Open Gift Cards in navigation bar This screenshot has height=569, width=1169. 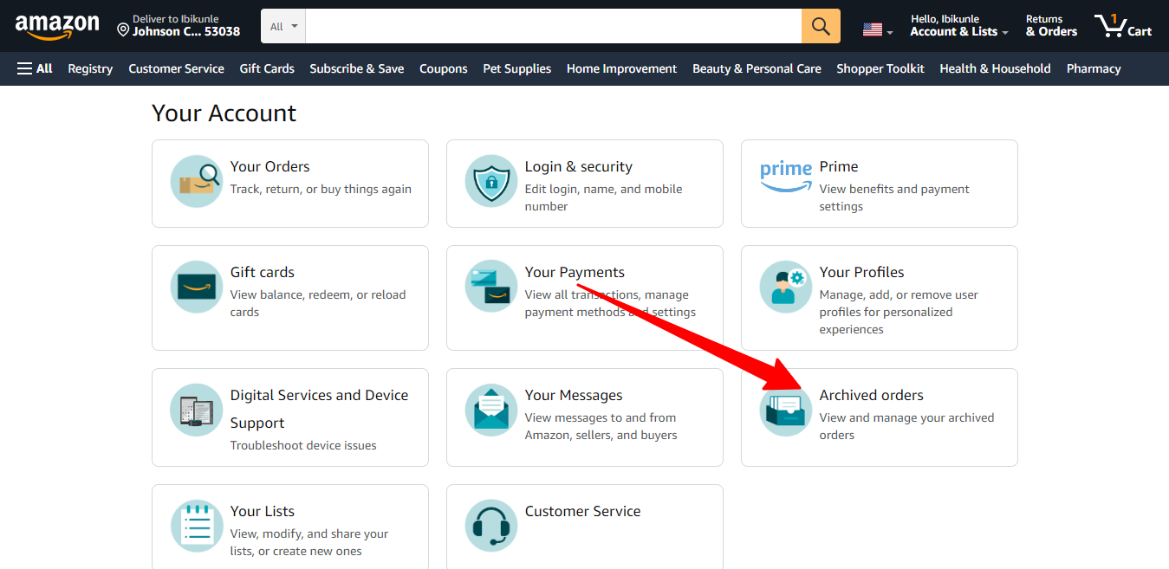coord(267,68)
